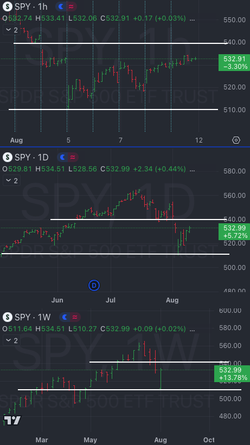Open the three-dots more menu on the 1D chart
The image size is (250, 445).
(x=193, y=169)
